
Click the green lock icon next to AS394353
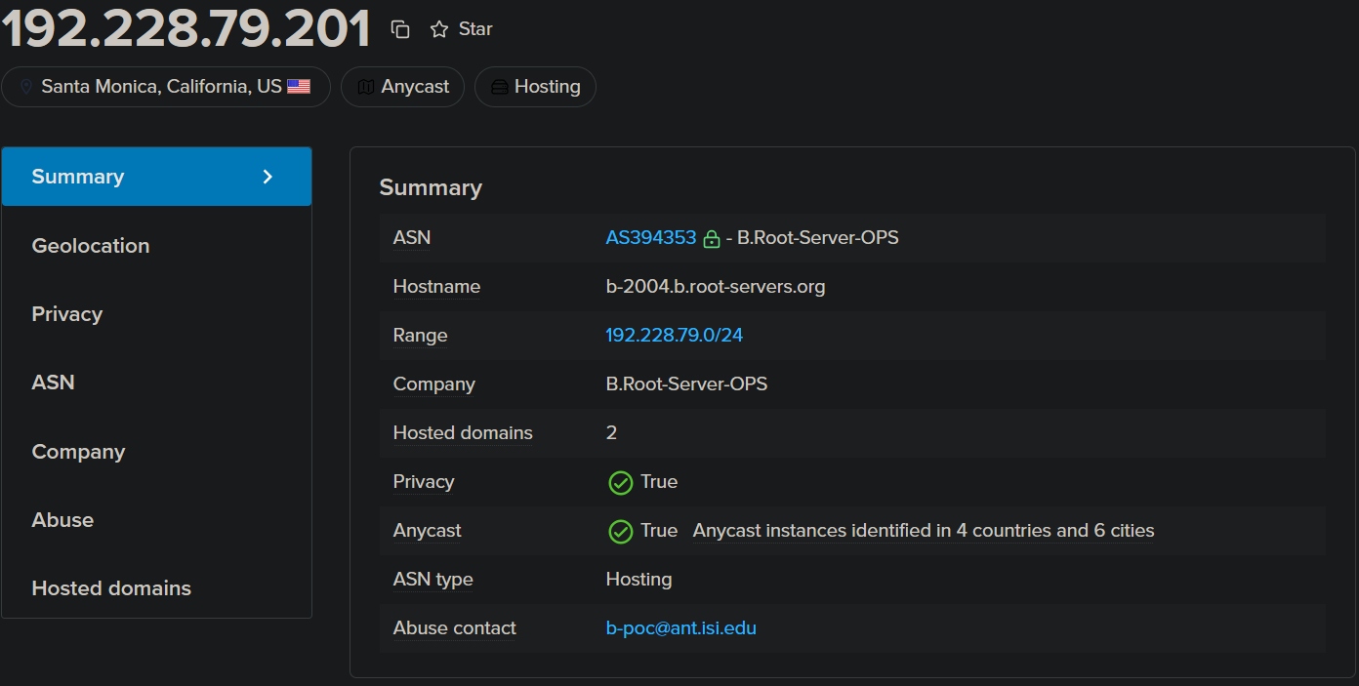point(712,238)
